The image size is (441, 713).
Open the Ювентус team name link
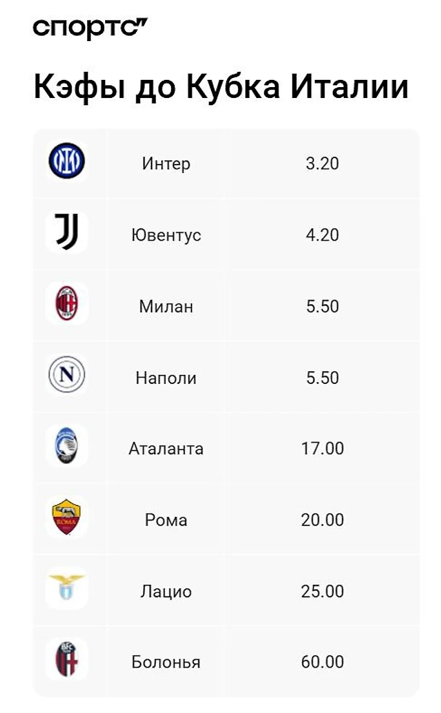click(166, 235)
